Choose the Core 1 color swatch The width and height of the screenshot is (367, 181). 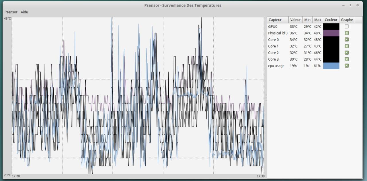tap(331, 46)
